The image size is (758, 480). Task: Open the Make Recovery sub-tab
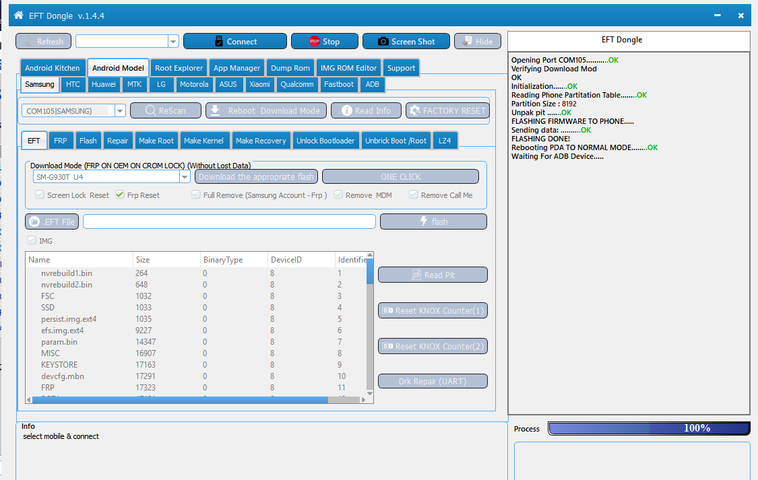click(261, 141)
